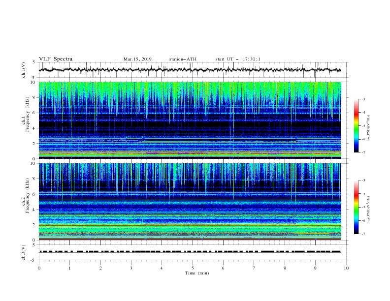Click the ch.1 spectrogram plot area
Viewport: 390px width, 301px height.
(x=190, y=120)
